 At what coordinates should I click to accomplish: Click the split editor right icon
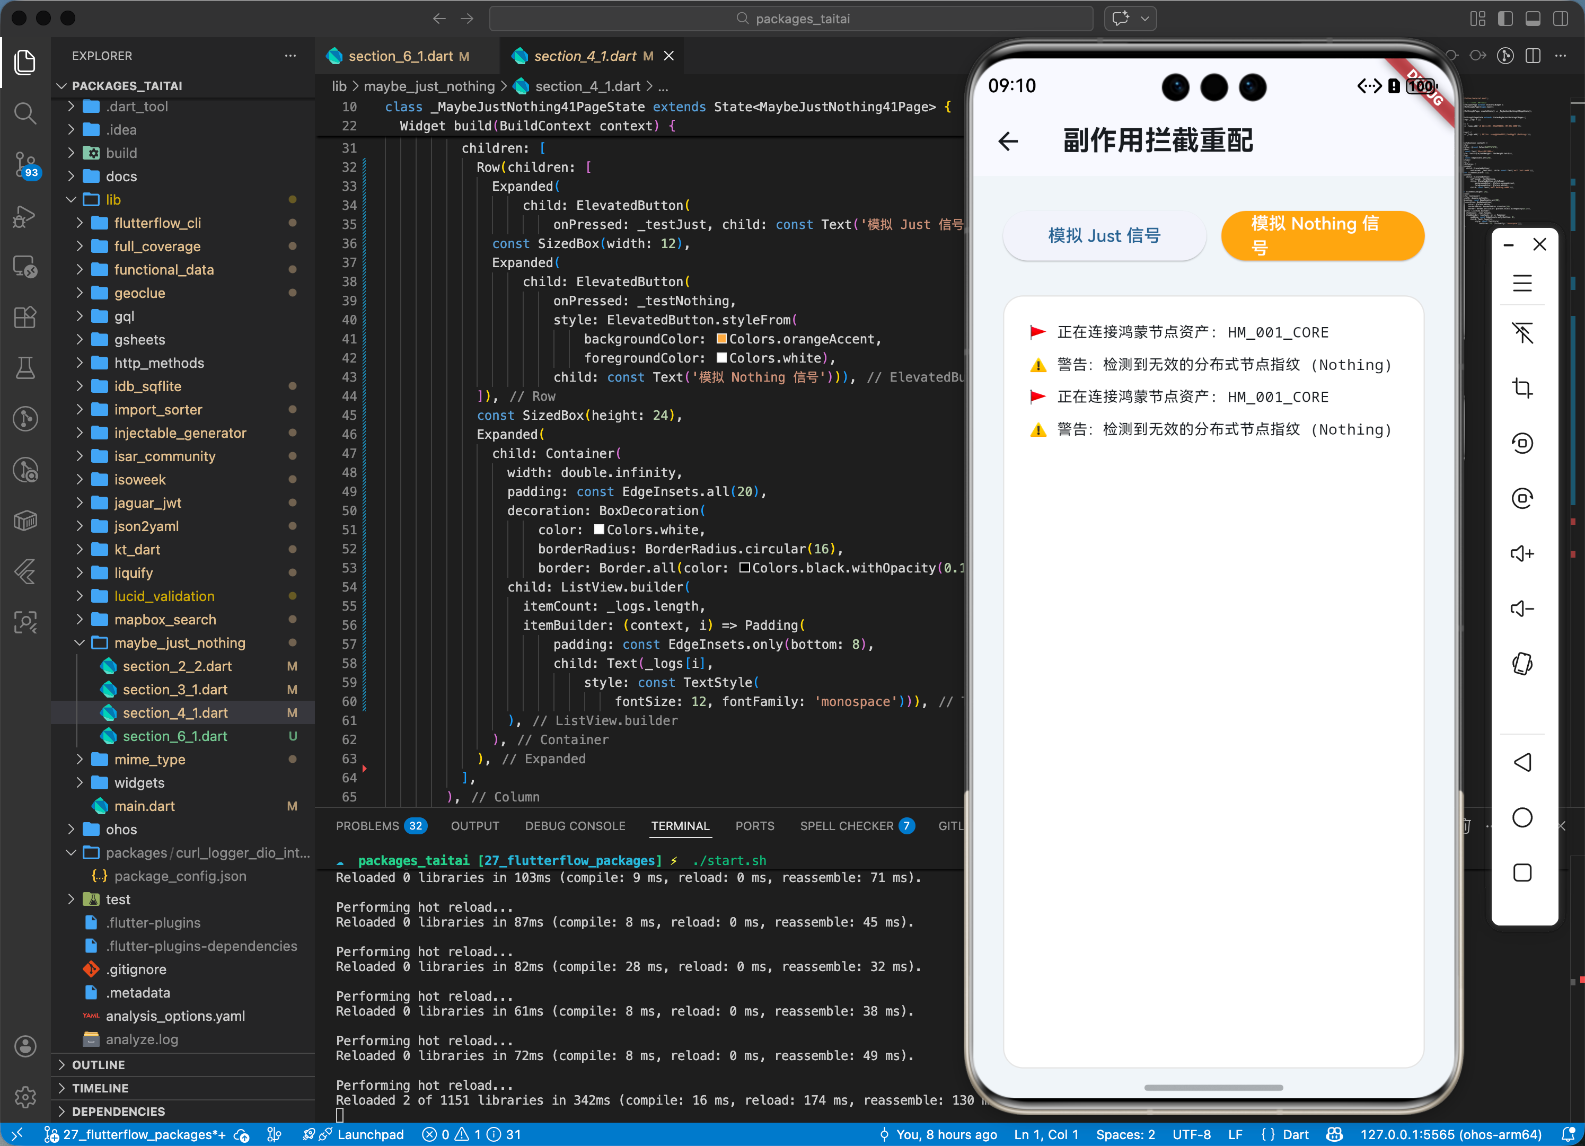click(1533, 56)
